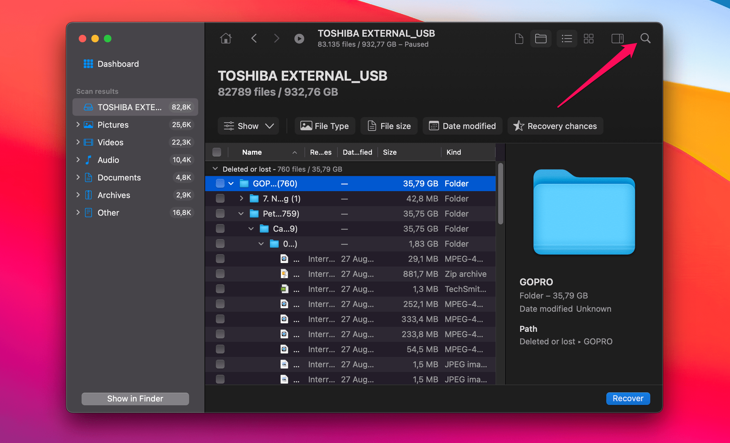The image size is (730, 443).
Task: Expand the Other sidebar chevron
Action: tap(78, 212)
